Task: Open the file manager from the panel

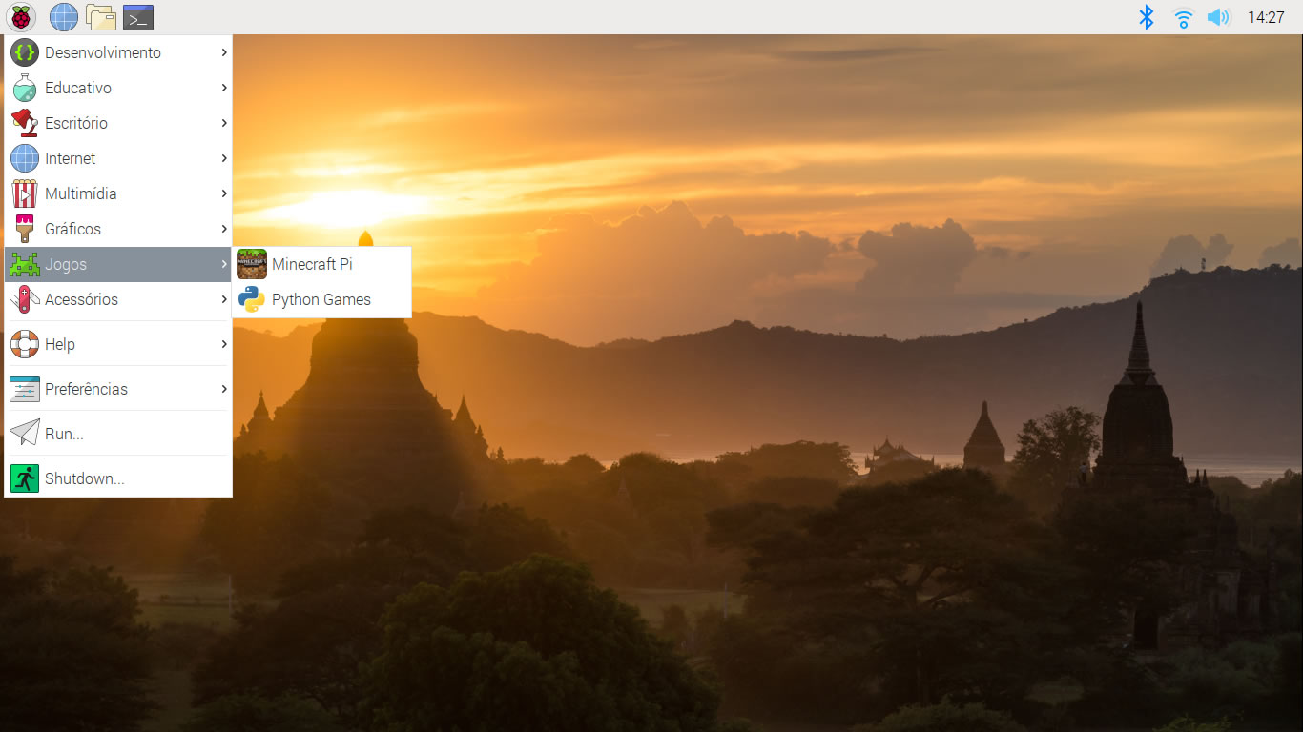Action: (x=100, y=17)
